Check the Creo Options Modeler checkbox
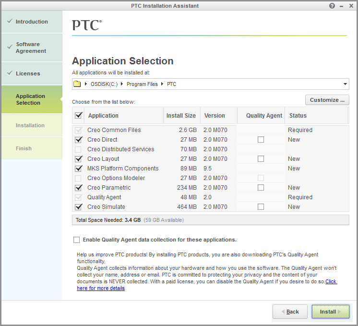 [x=78, y=178]
